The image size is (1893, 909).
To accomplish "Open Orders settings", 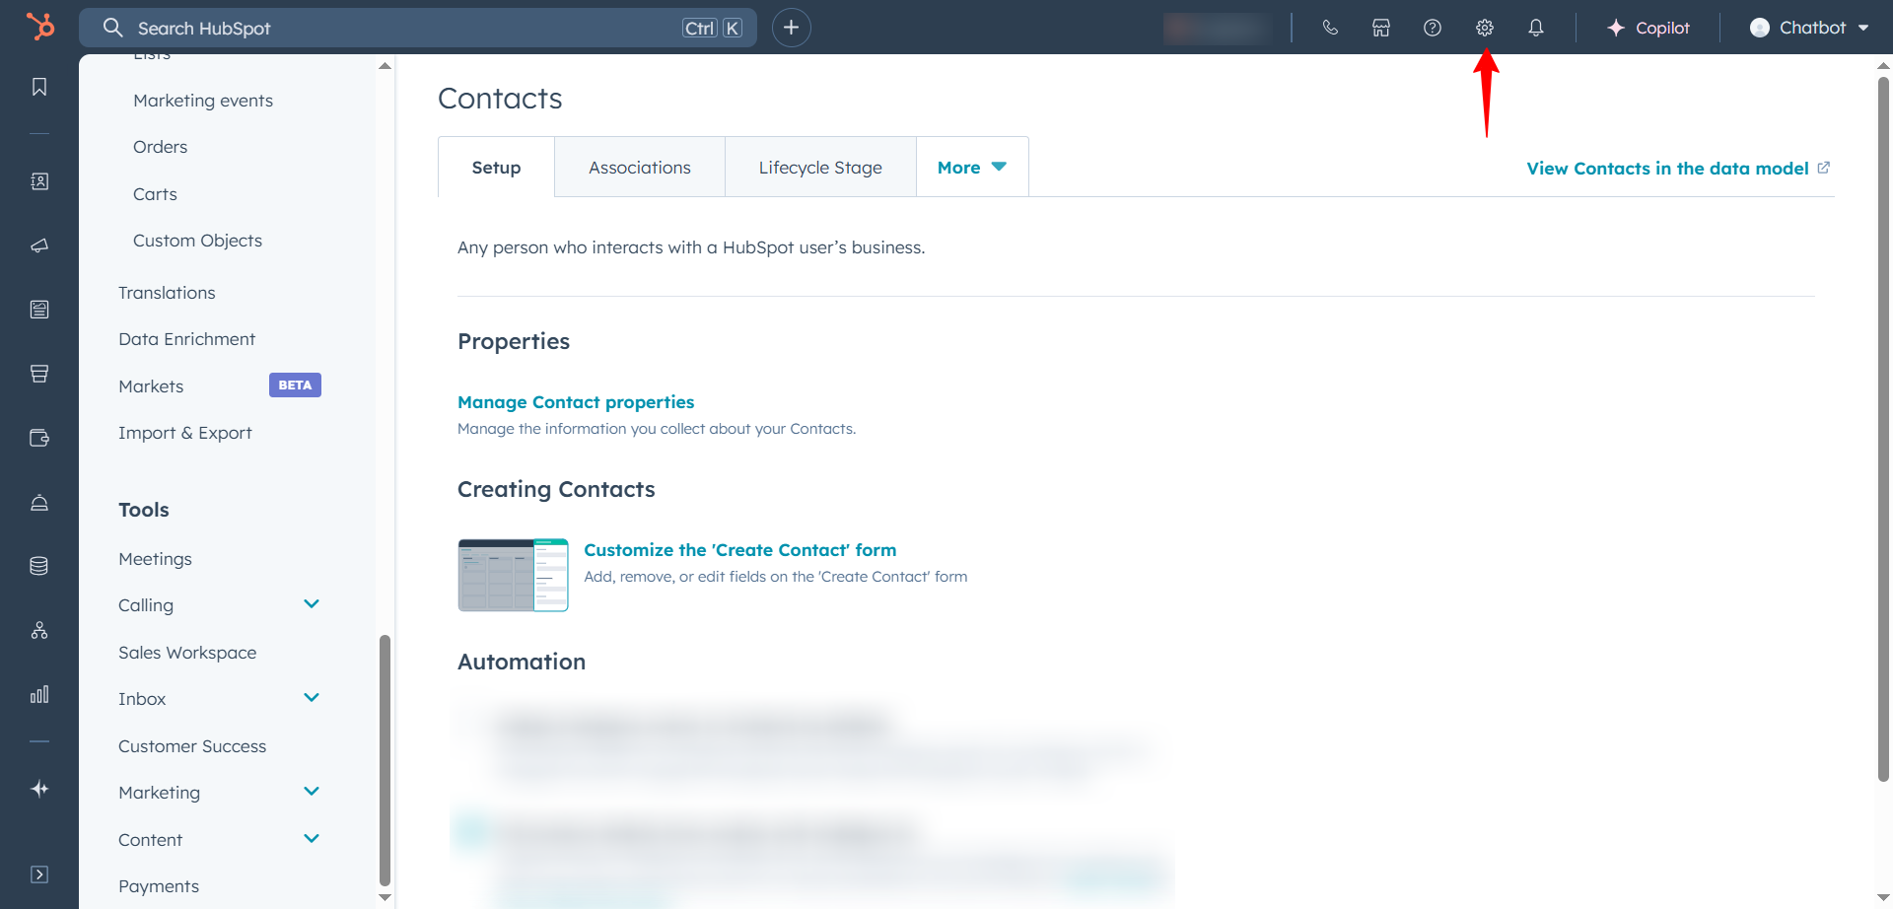I will coord(160,147).
